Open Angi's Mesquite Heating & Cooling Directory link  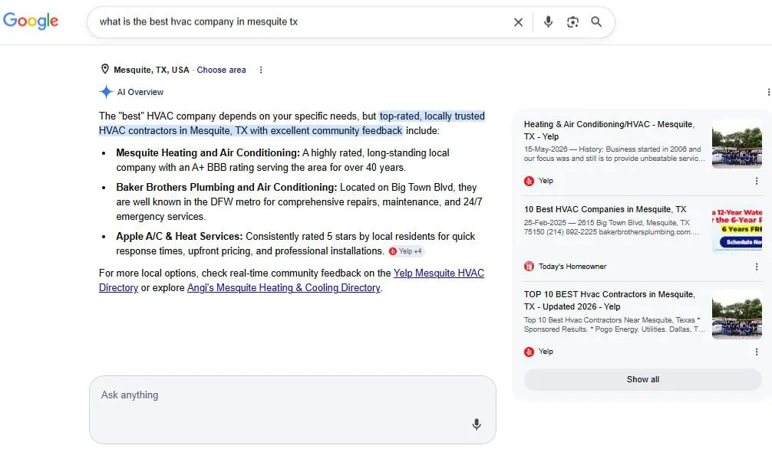click(x=284, y=287)
